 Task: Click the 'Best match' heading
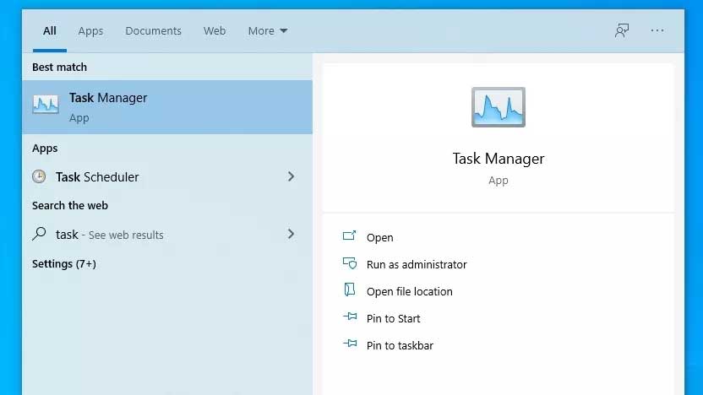60,68
